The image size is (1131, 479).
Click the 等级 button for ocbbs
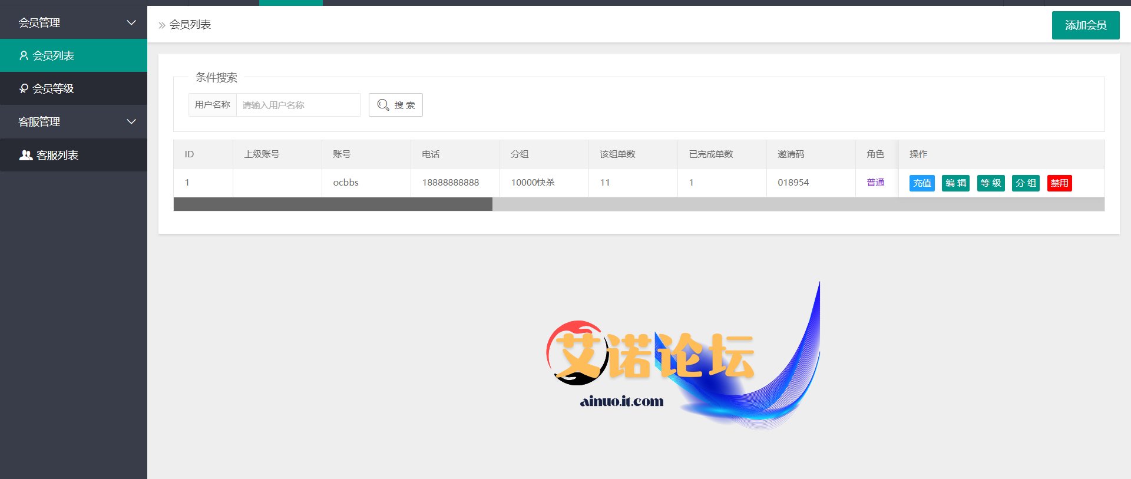[x=991, y=183]
